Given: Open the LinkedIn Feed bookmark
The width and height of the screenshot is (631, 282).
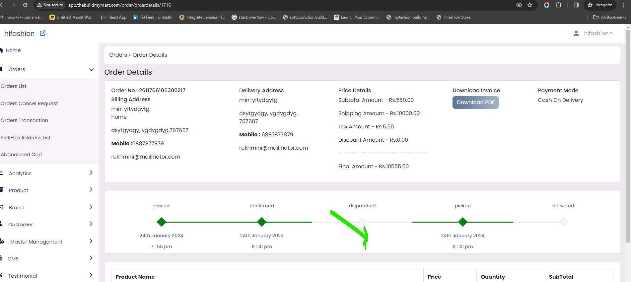Looking at the screenshot, I should pyautogui.click(x=153, y=17).
